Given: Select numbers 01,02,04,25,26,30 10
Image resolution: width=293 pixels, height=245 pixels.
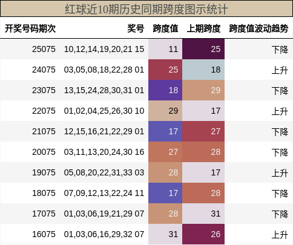Looking at the screenshot, I should click(104, 111).
